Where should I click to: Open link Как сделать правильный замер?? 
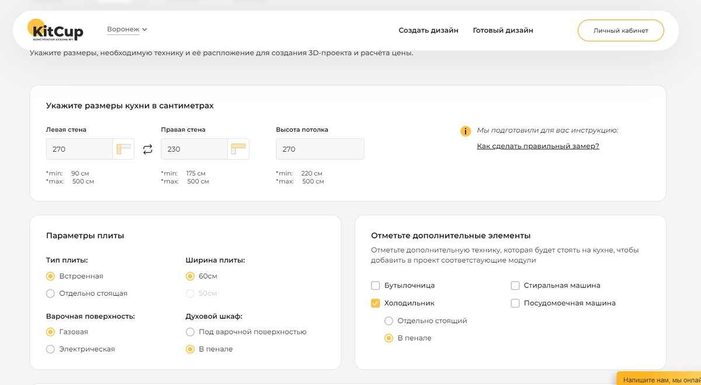(x=538, y=146)
